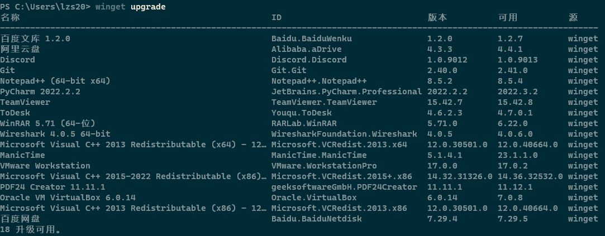Click the TeamViewer.TeamViewer ID

[324, 102]
